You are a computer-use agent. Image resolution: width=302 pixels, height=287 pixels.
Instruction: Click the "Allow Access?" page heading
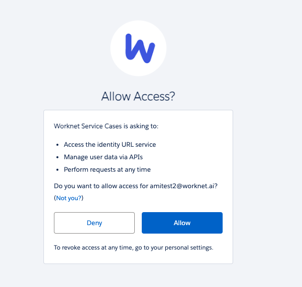point(138,96)
